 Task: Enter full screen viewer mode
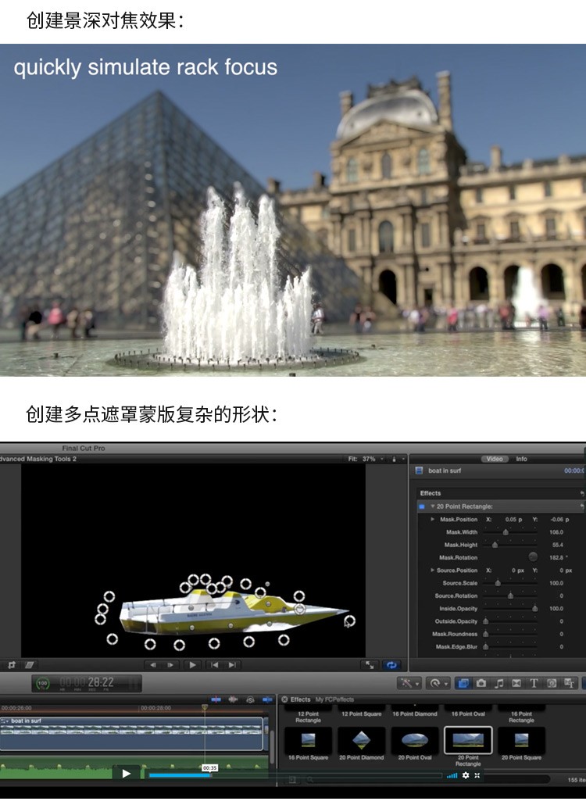pos(370,665)
